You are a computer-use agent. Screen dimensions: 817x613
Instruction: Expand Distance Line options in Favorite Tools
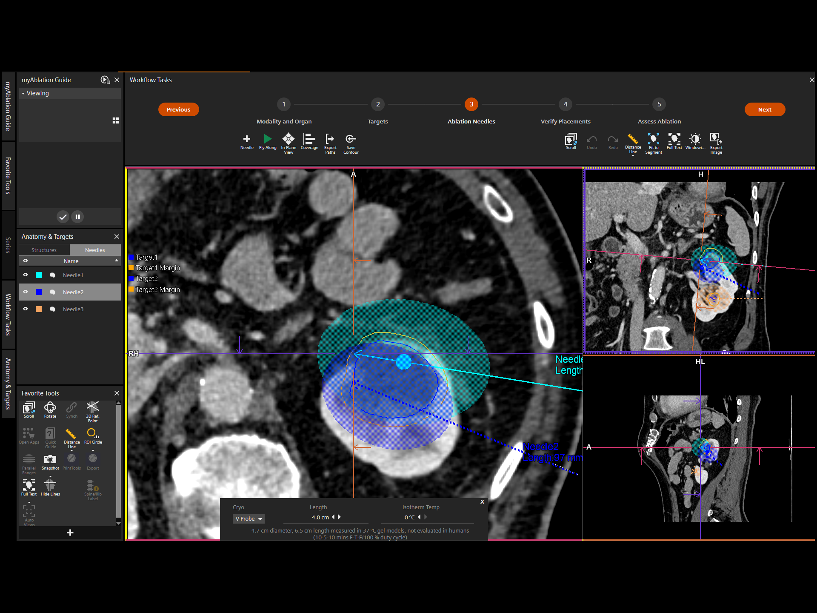pos(71,450)
